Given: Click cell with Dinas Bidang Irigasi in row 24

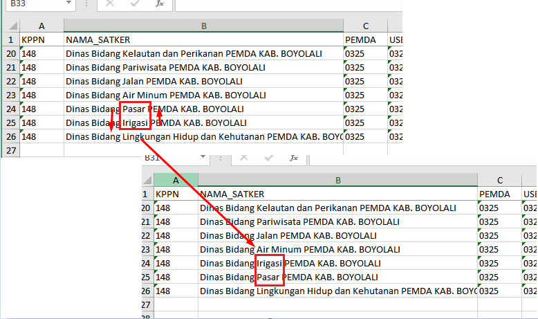Looking at the screenshot, I should [337, 263].
